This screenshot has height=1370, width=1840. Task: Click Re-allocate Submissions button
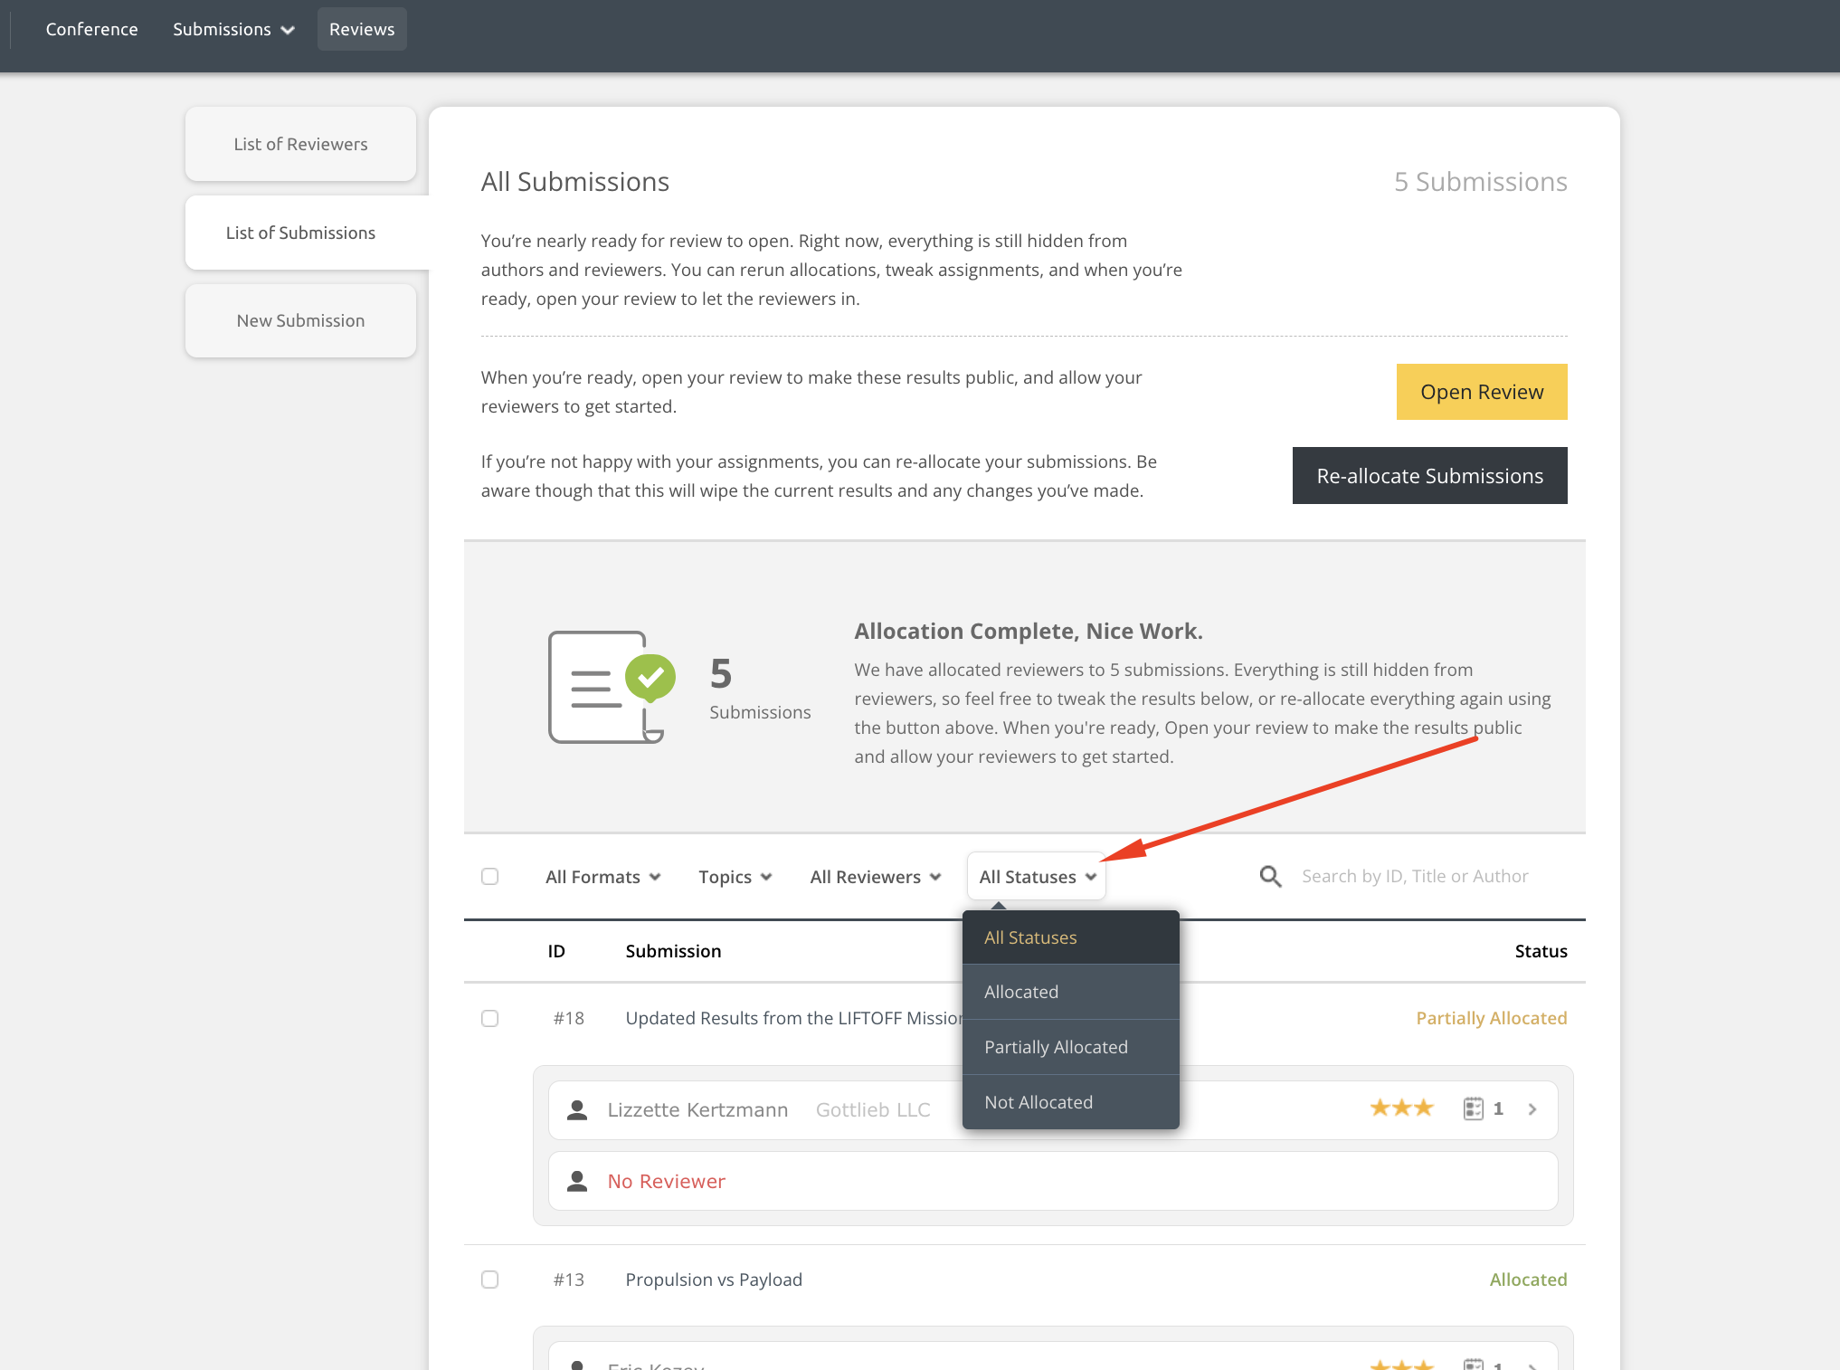pyautogui.click(x=1429, y=476)
